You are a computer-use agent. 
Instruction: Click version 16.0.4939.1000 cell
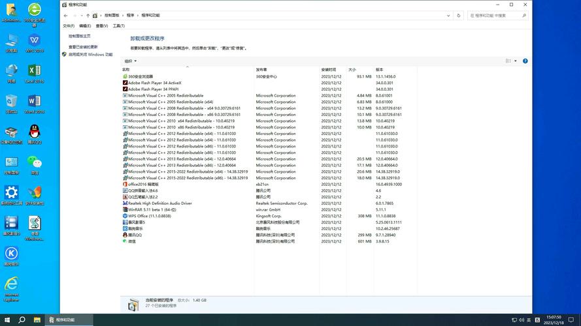(389, 184)
